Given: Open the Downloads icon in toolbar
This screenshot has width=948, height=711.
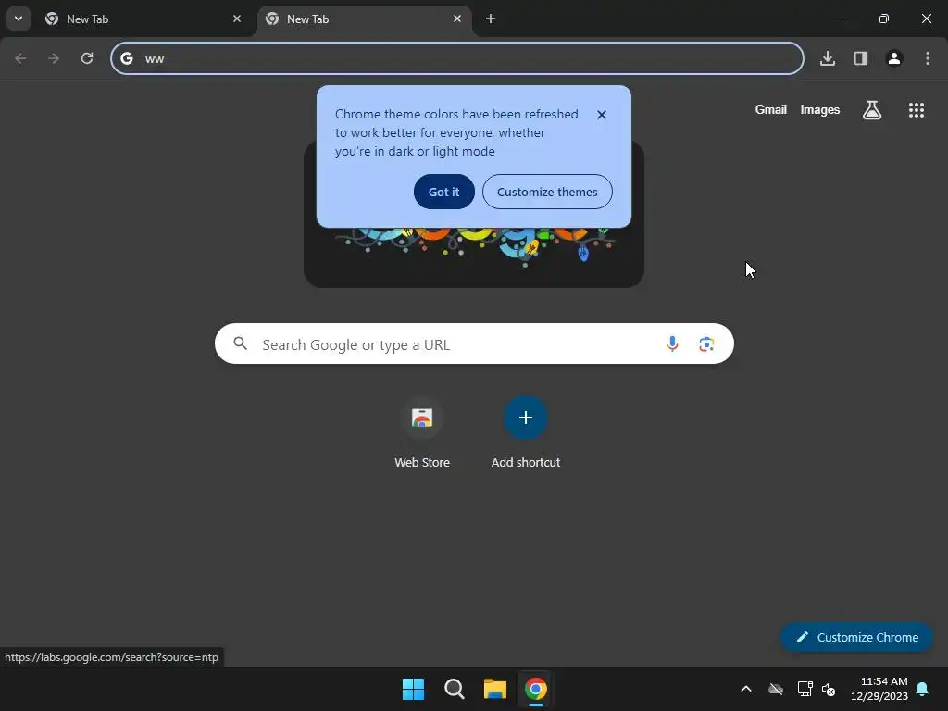Looking at the screenshot, I should (x=828, y=58).
